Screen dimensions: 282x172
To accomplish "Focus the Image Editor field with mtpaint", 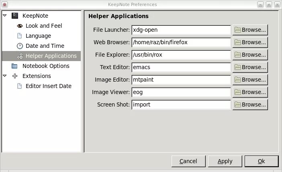I will [x=181, y=80].
